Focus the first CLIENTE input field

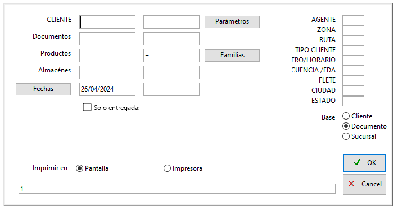click(107, 22)
